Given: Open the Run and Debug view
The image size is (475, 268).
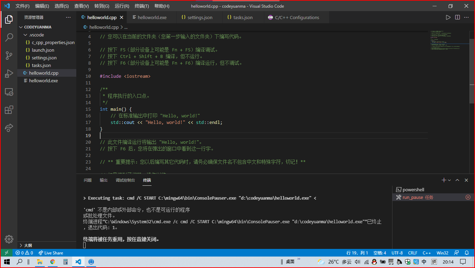Looking at the screenshot, I should 9,73.
